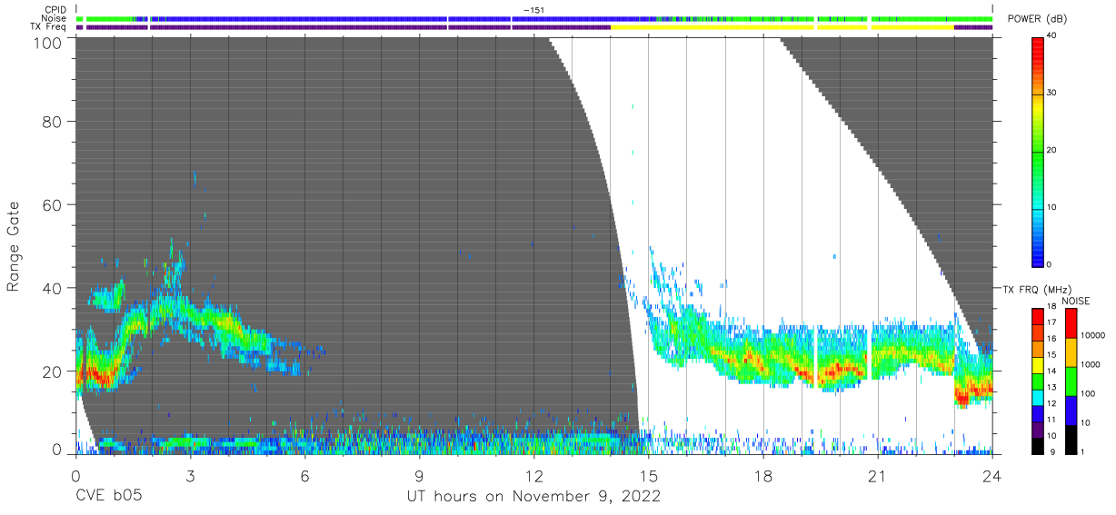Screen dimensions: 1116x515
Task: Click the 12 hour tick on UT axis
Action: pos(533,475)
